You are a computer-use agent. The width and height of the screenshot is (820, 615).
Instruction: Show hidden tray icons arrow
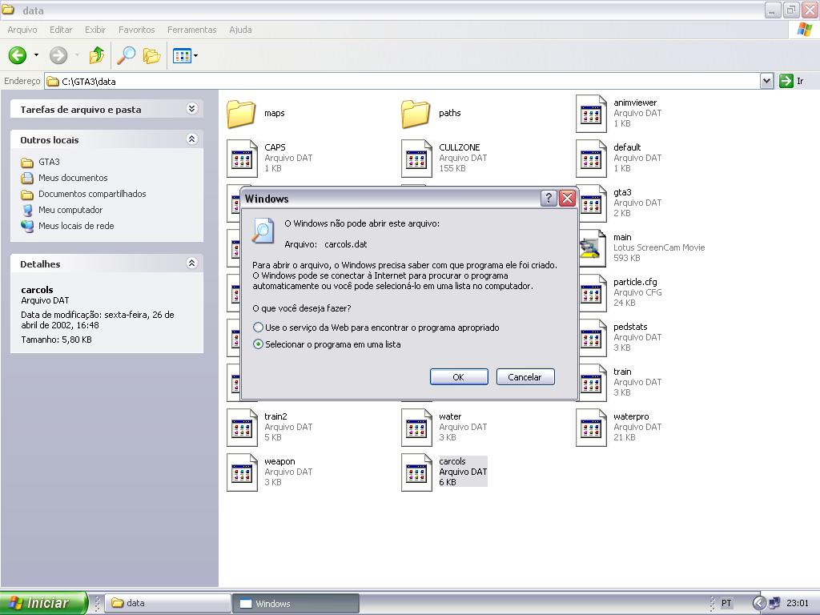coord(759,603)
